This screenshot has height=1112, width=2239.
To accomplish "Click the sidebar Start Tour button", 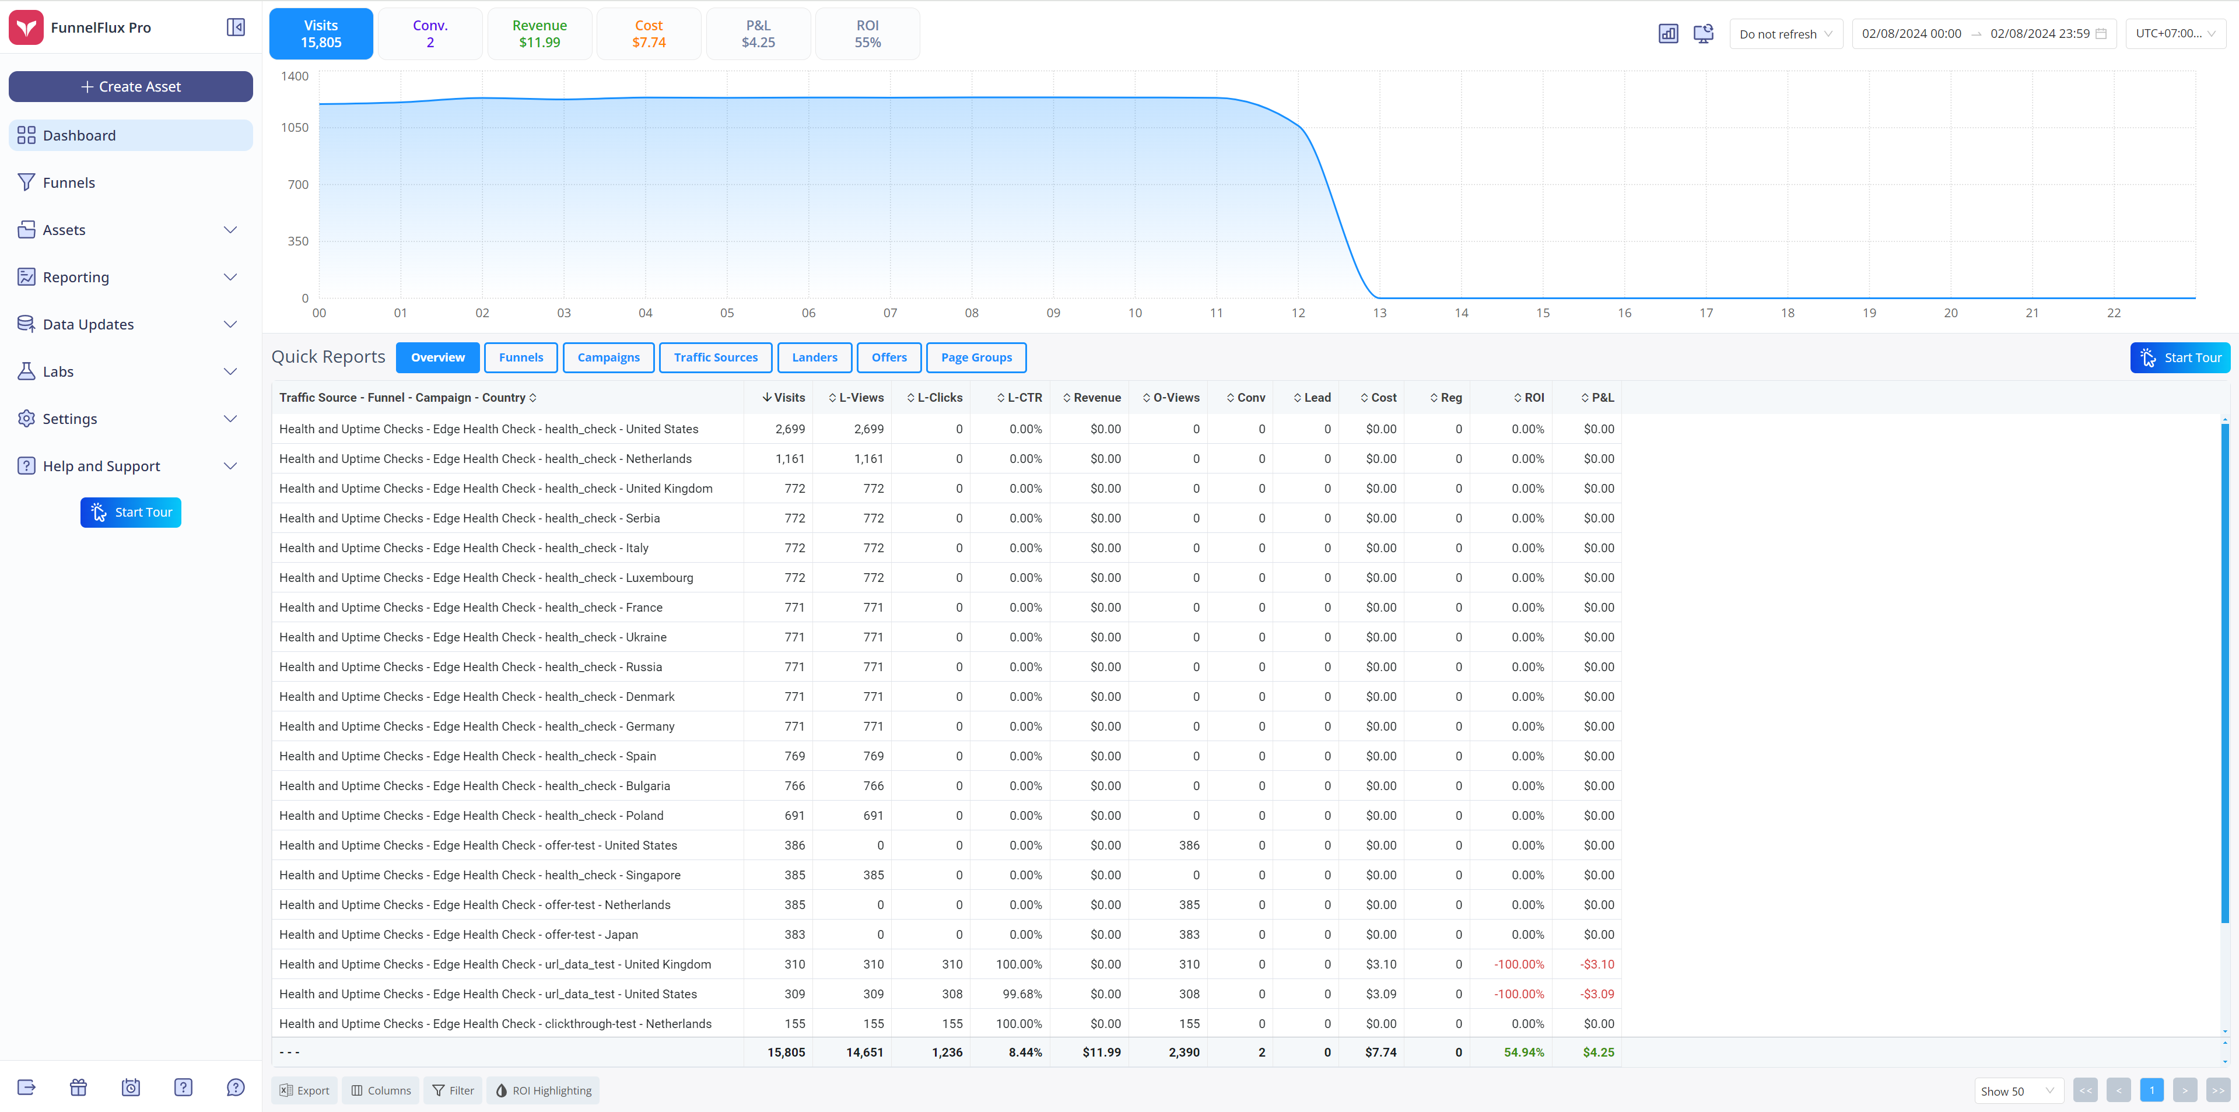I will tap(131, 512).
